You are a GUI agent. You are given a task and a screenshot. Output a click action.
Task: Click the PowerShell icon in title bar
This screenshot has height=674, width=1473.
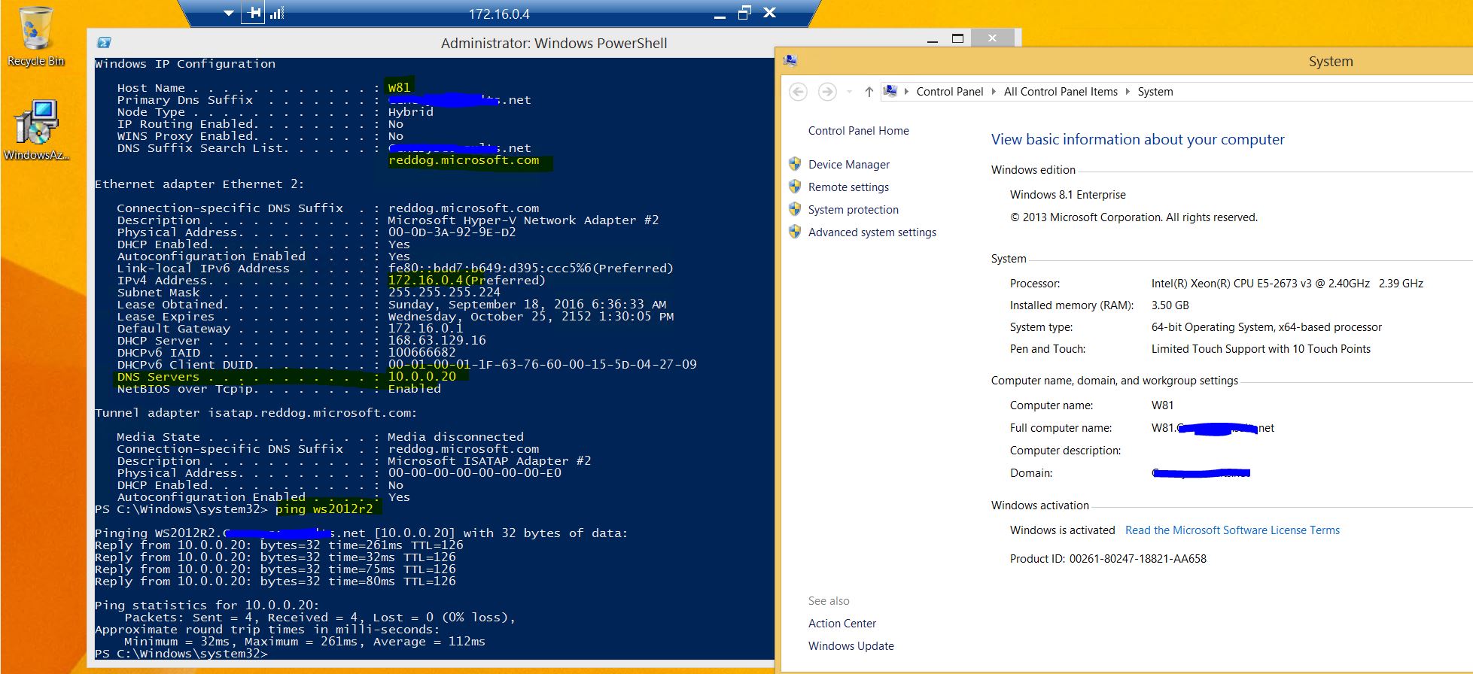pos(105,43)
